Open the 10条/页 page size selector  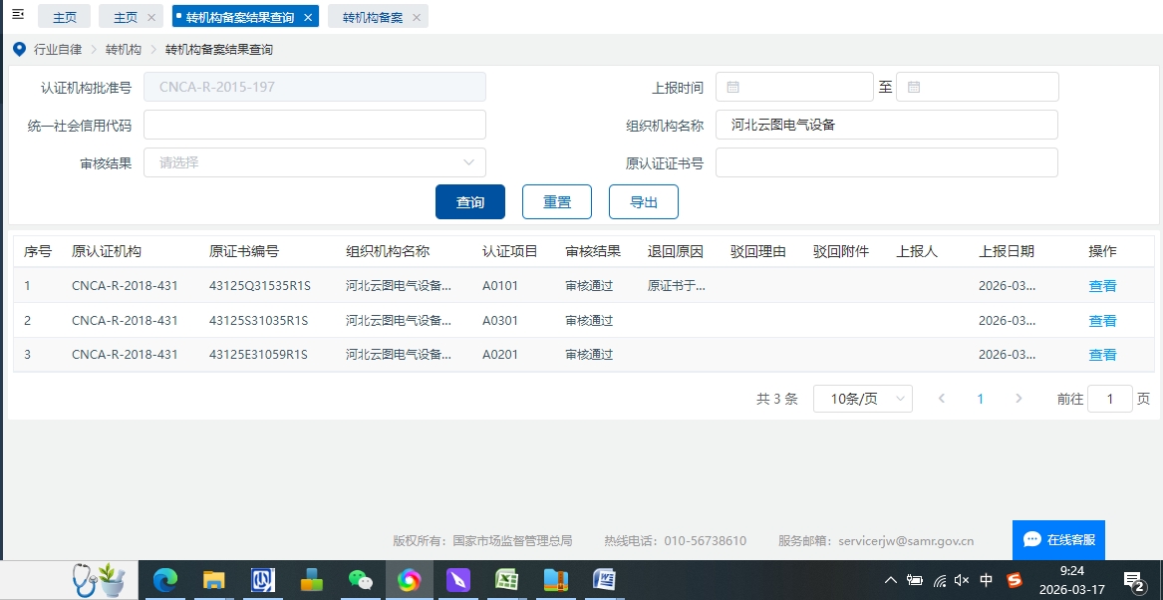pyautogui.click(x=862, y=399)
